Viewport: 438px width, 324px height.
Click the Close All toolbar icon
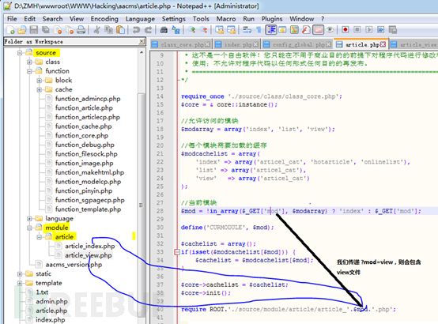pyautogui.click(x=70, y=29)
